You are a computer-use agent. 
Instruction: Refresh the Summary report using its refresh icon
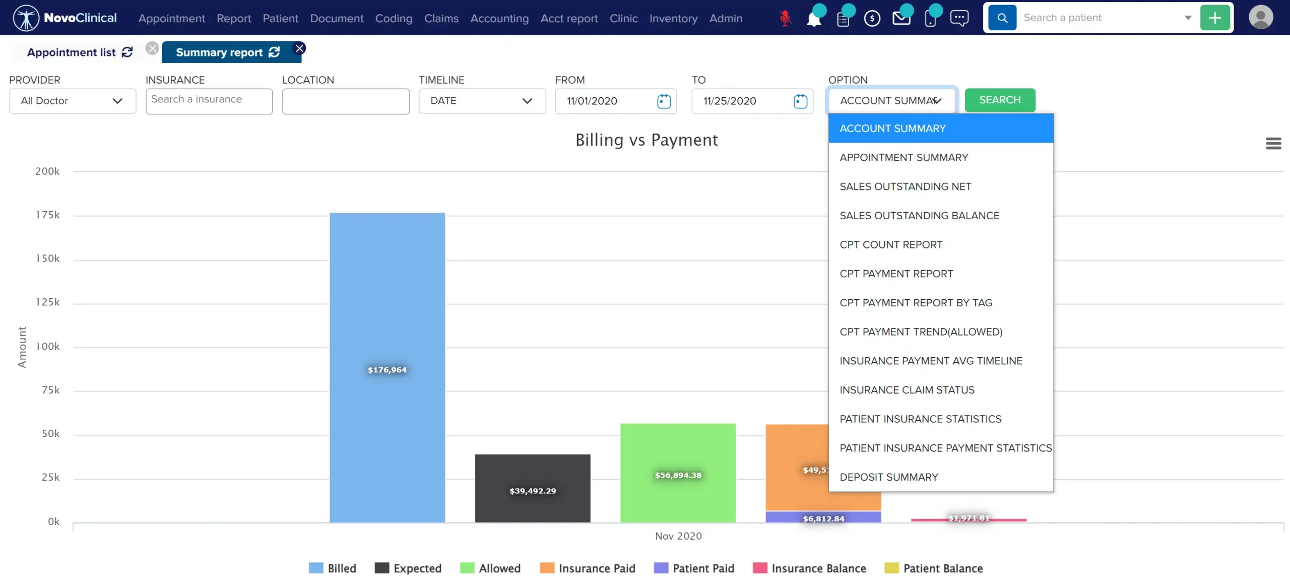coord(275,52)
